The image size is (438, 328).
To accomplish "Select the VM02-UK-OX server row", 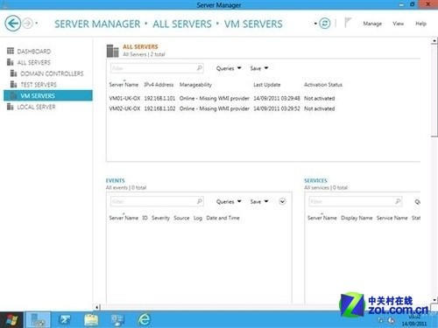I will pos(222,108).
